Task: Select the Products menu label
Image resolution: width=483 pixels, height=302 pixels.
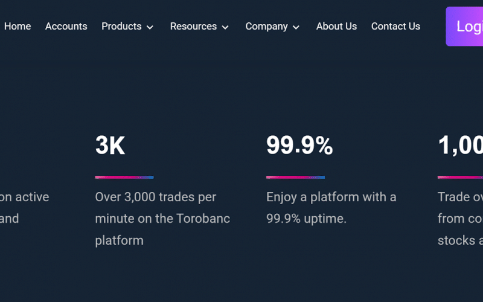Action: [121, 27]
